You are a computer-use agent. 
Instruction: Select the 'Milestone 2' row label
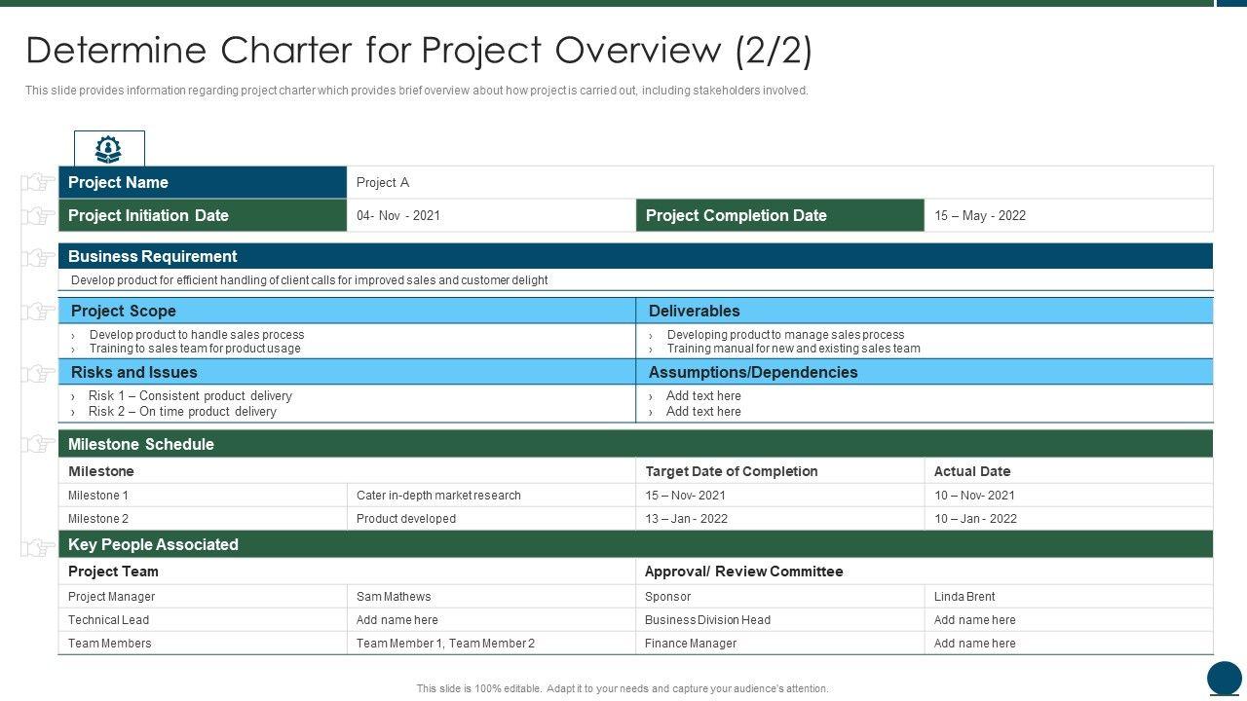[203, 519]
